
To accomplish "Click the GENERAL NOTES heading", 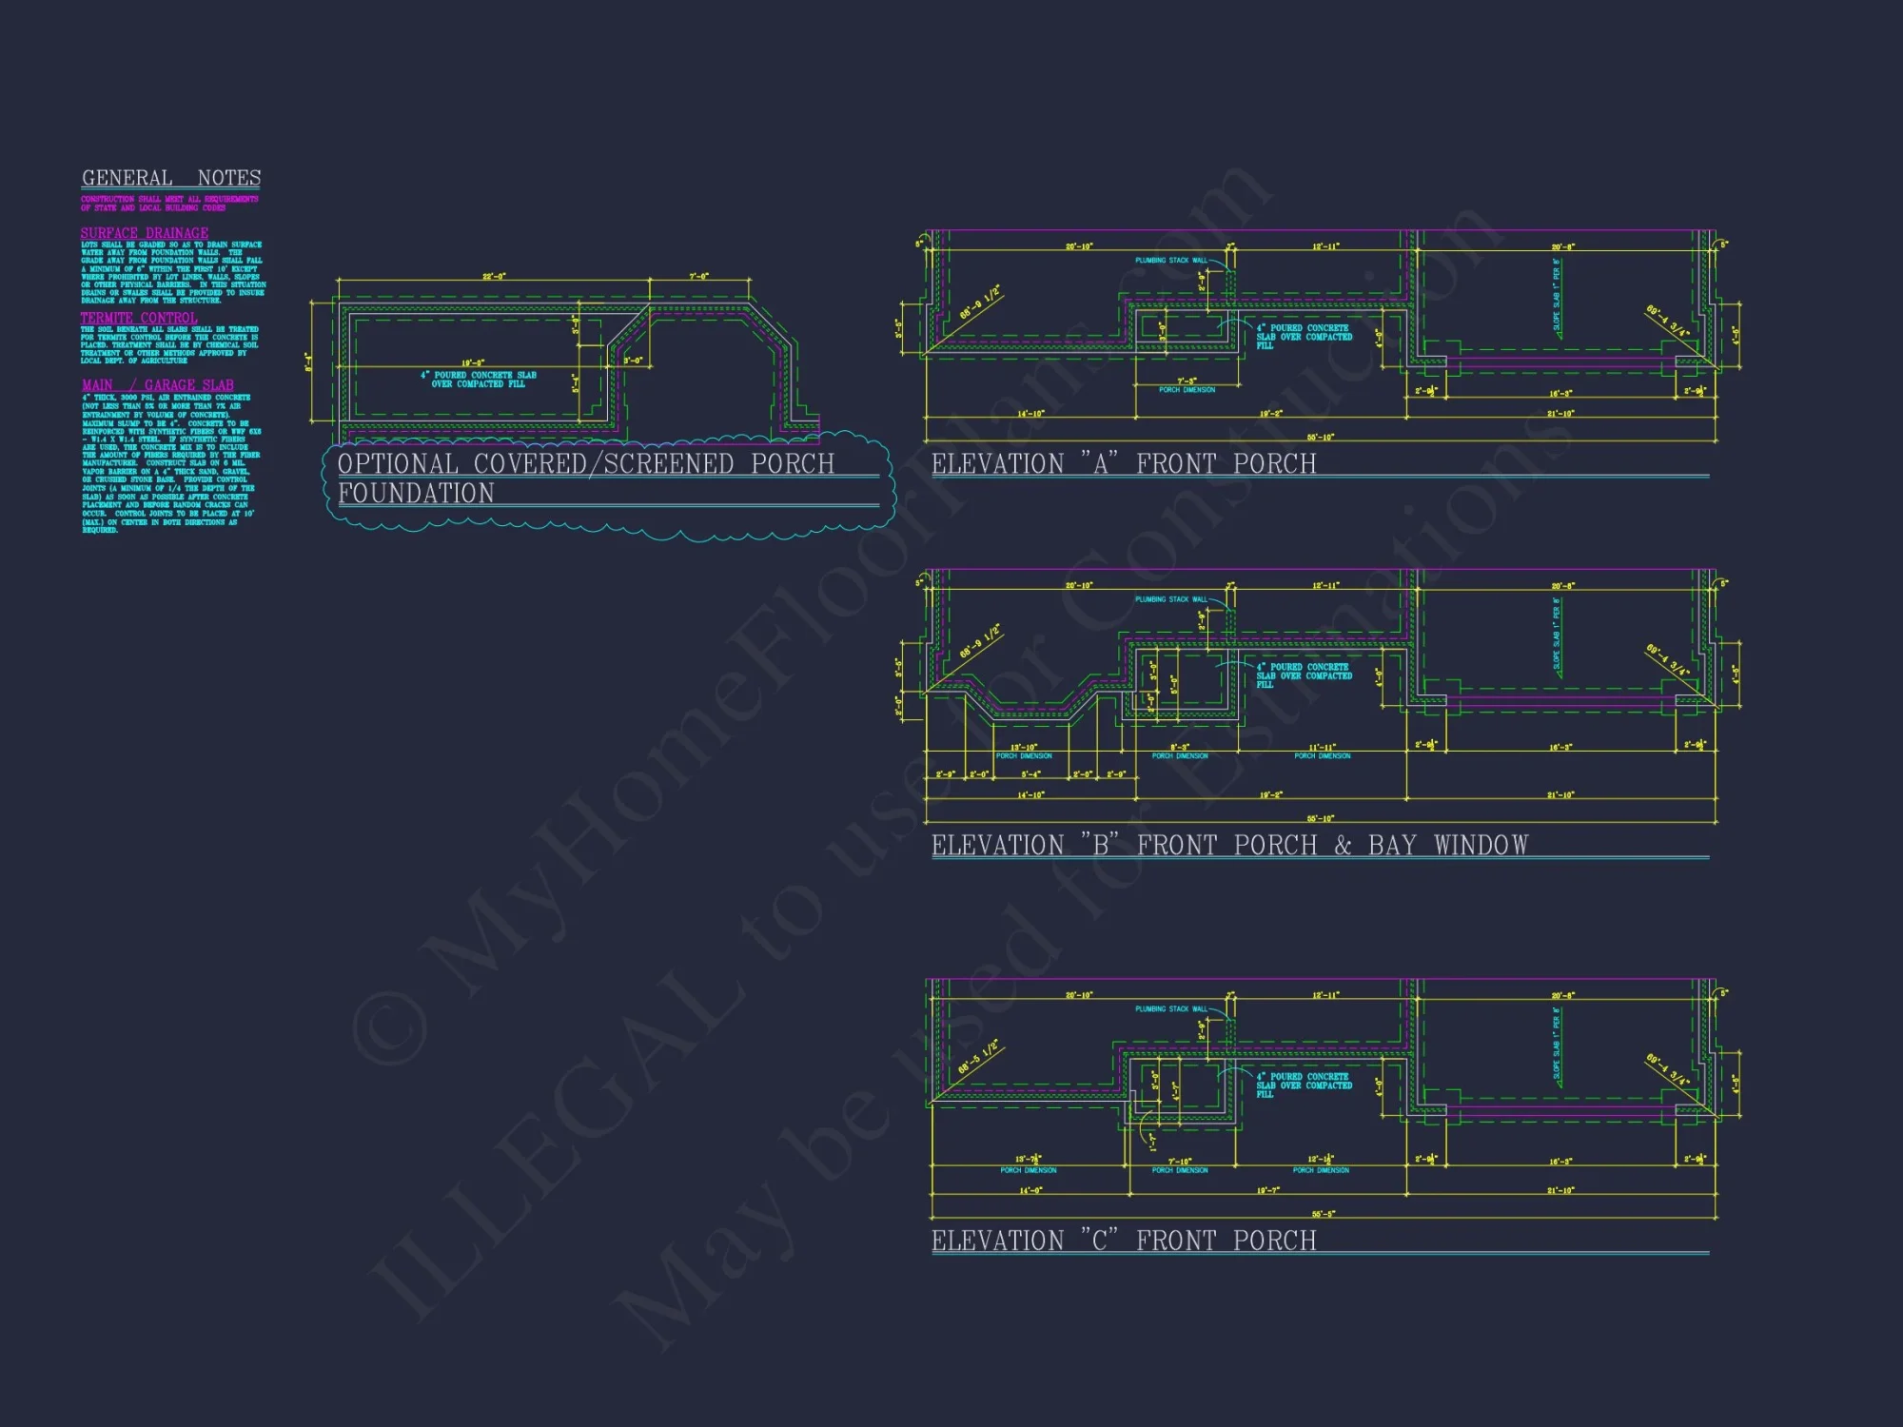I will tap(171, 178).
